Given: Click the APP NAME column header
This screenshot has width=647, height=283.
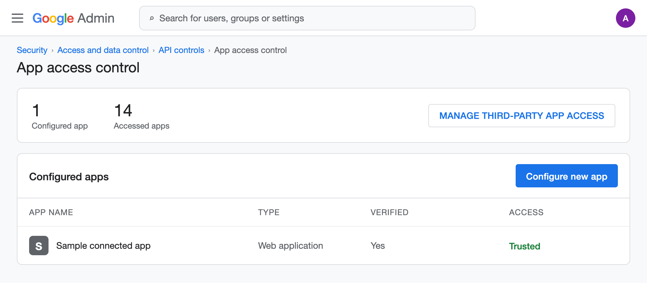Looking at the screenshot, I should [x=51, y=212].
